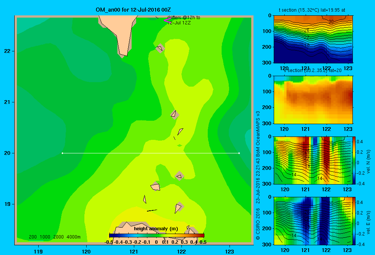The height and width of the screenshot is (255, 375).
Task: Click longitude label 119 on the main map axis
Action: coord(39,251)
